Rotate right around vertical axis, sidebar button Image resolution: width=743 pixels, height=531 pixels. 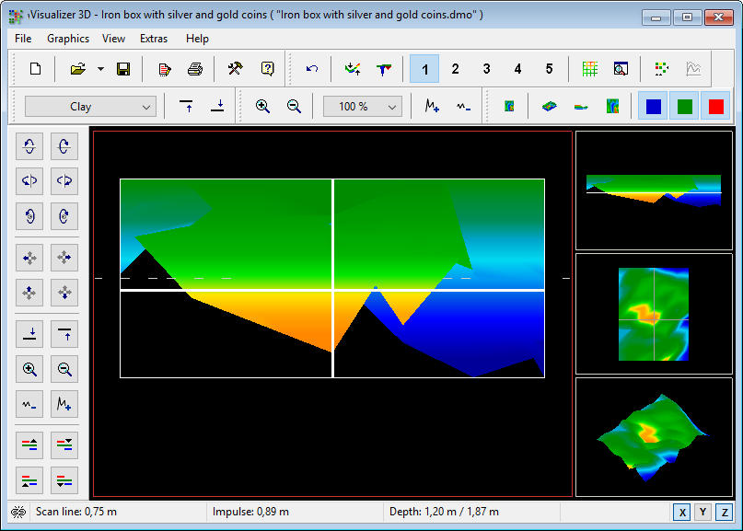[x=64, y=181]
